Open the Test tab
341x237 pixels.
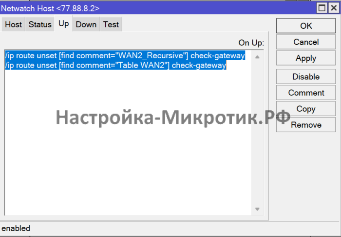coord(111,24)
